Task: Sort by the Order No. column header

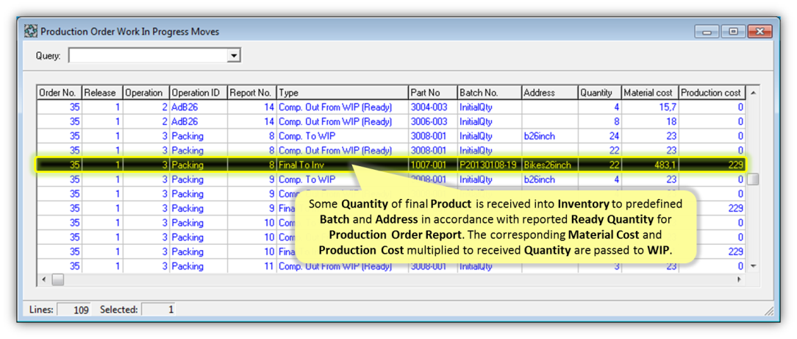Action: [58, 93]
